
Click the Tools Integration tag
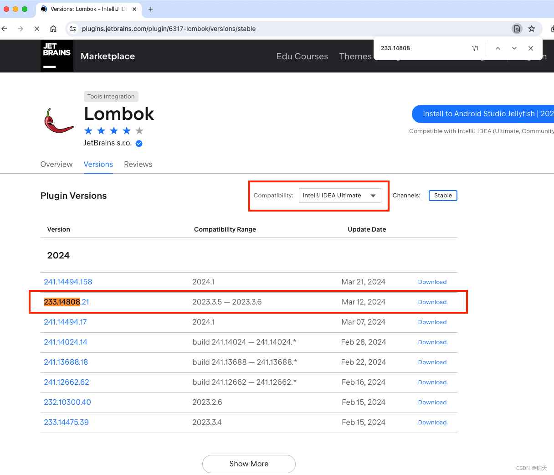click(x=111, y=97)
